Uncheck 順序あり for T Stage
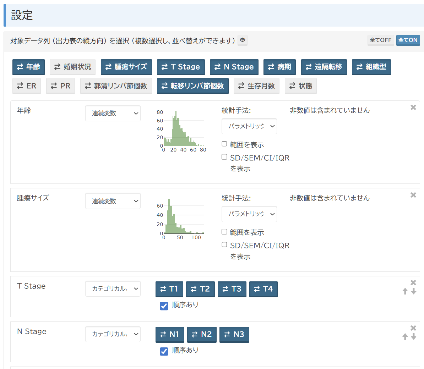Screen dimensions: 424x369 [x=164, y=306]
